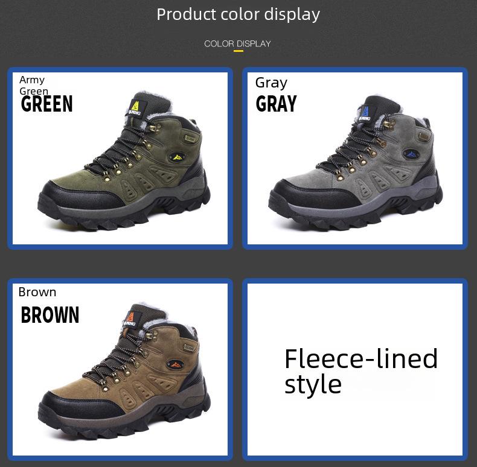Click the bold GREEN label
This screenshot has height=467, width=477.
point(46,104)
